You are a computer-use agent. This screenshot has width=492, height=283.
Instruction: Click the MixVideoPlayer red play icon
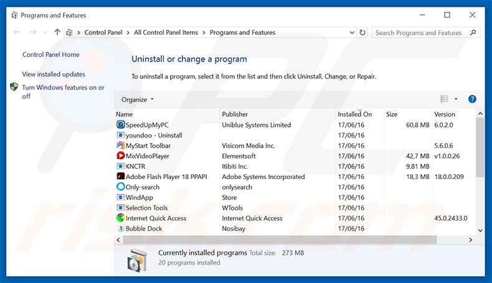(121, 156)
